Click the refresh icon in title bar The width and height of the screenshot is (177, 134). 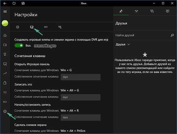tap(14, 3)
